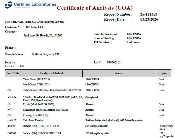
Task: Click the Samples Received date value
Action: coord(134,34)
